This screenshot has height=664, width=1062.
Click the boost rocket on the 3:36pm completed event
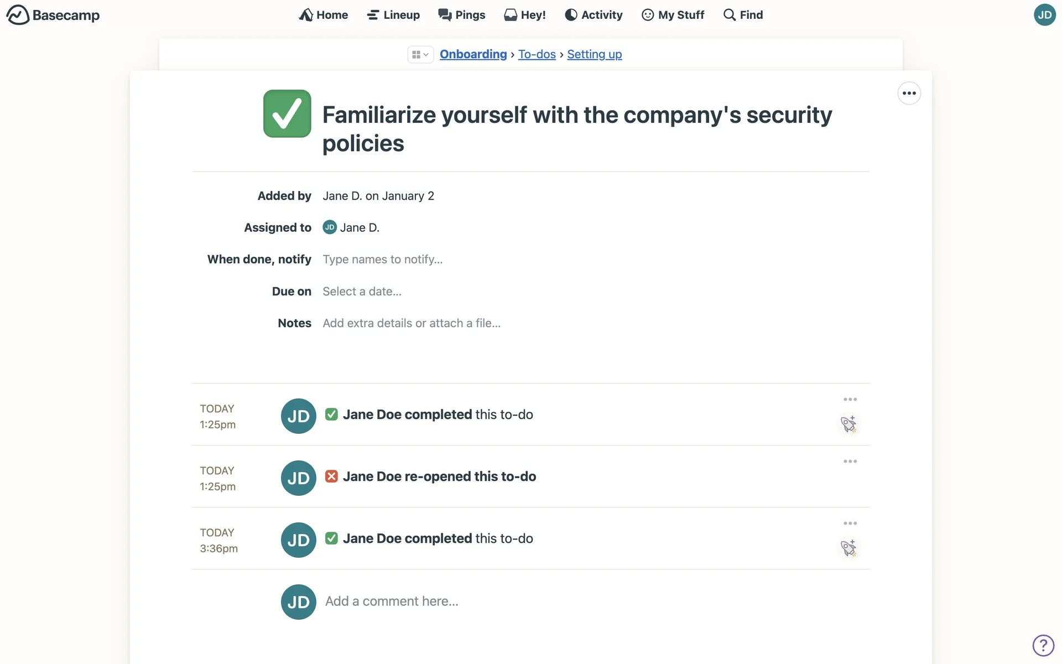(x=848, y=548)
